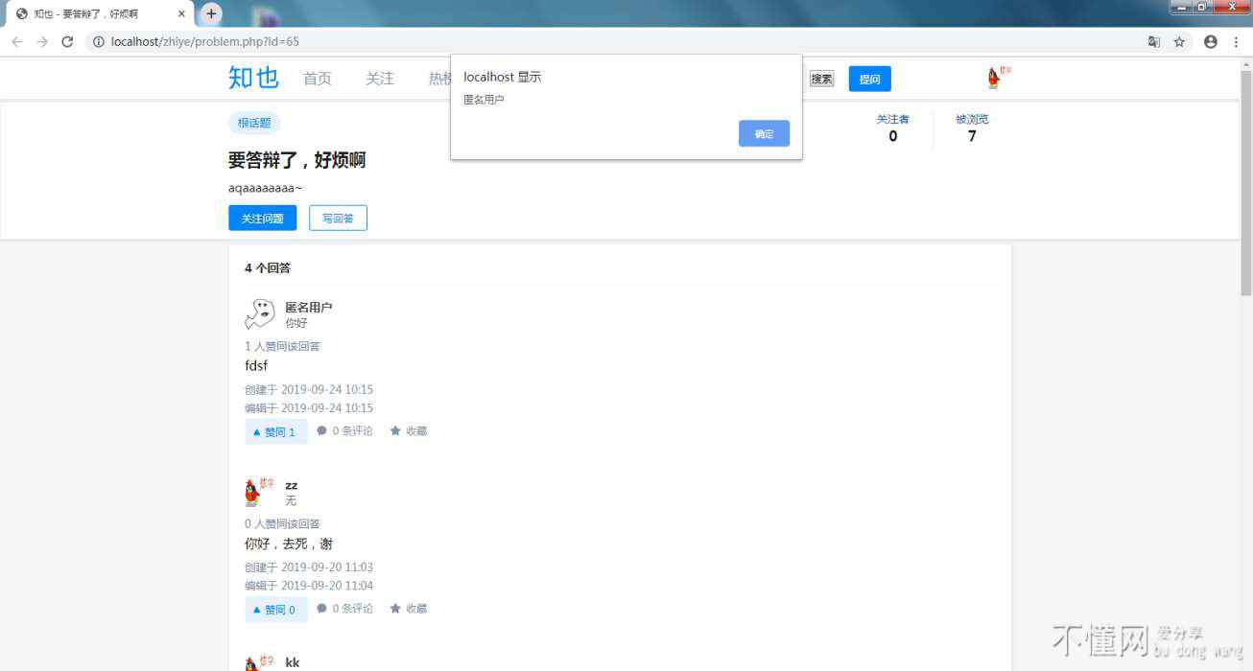Click the 确定 button in alert dialog
Viewport: 1253px width, 671px height.
pyautogui.click(x=764, y=134)
